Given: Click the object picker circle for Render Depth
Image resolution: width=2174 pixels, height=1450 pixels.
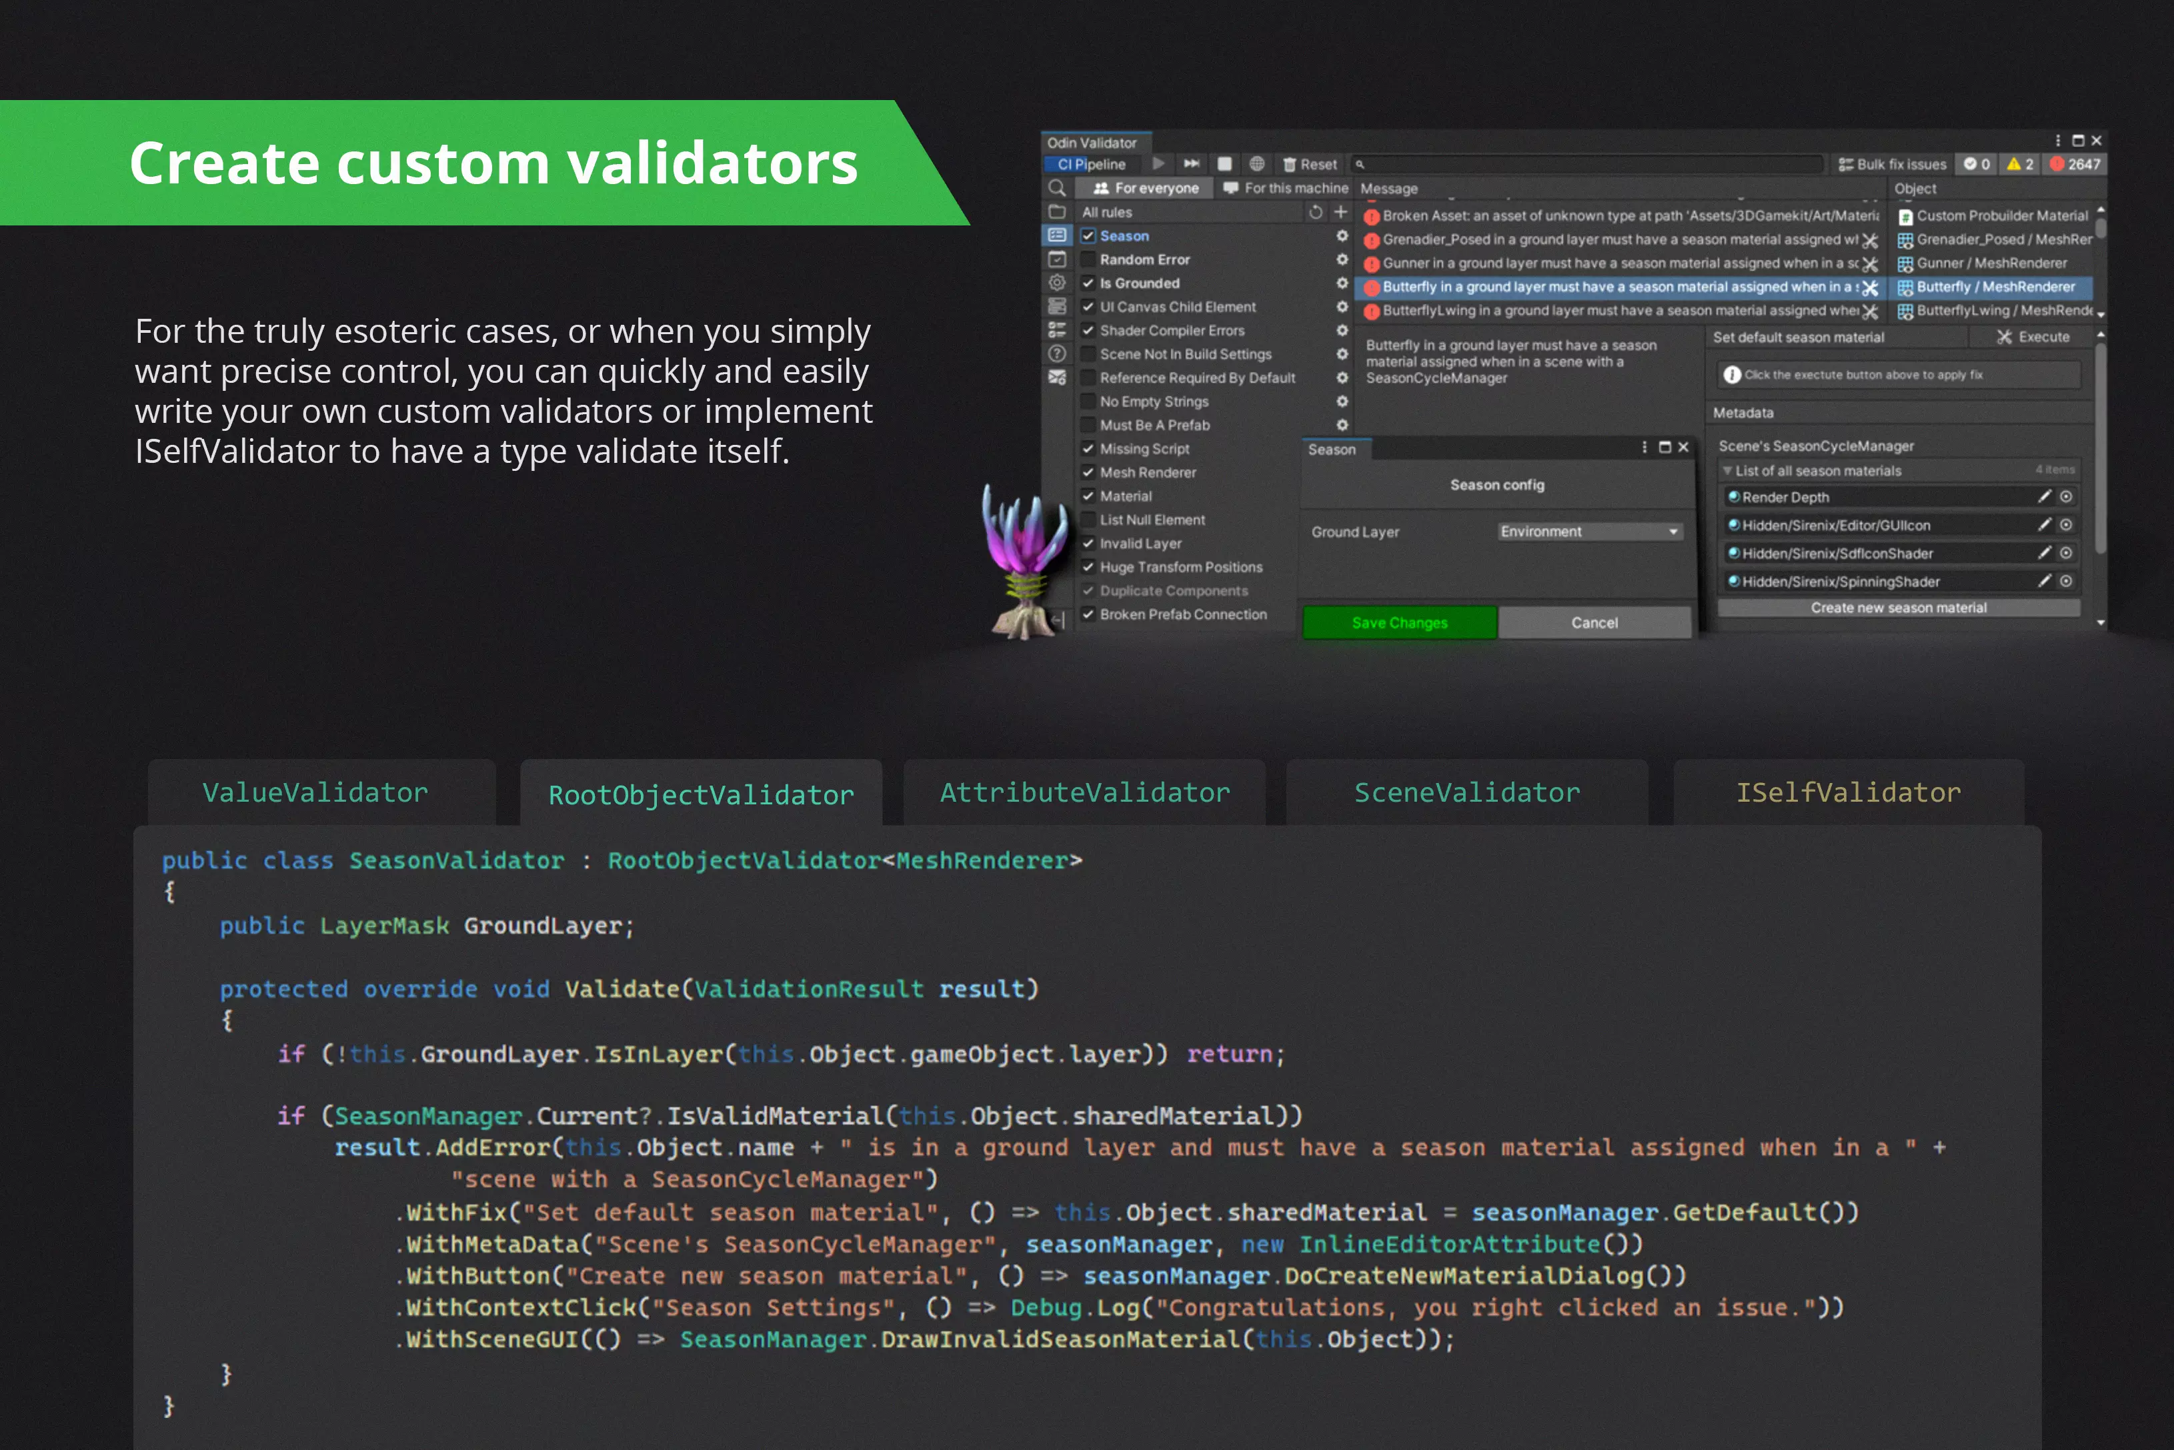Looking at the screenshot, I should click(2066, 497).
